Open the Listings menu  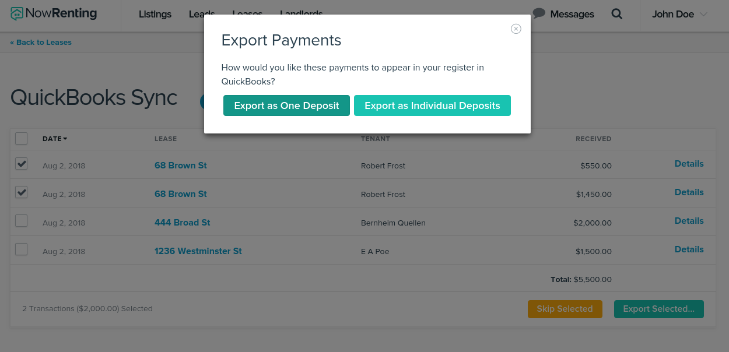tap(155, 14)
